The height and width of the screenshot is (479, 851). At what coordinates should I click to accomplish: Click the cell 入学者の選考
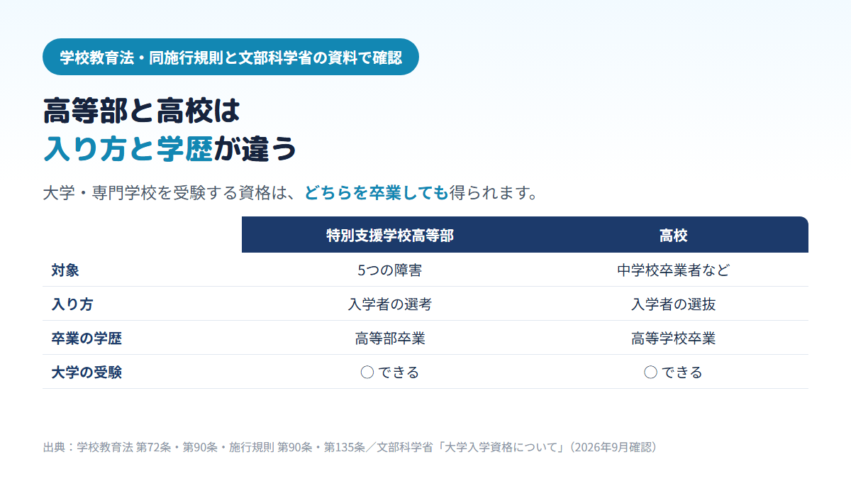click(x=390, y=304)
